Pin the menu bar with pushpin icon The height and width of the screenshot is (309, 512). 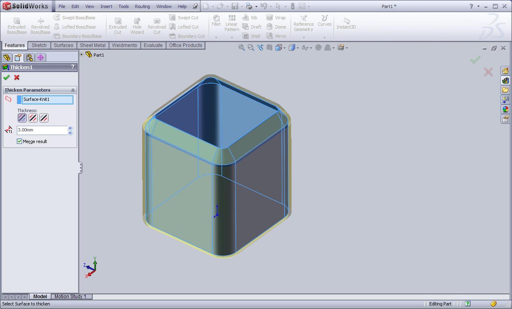(195, 6)
